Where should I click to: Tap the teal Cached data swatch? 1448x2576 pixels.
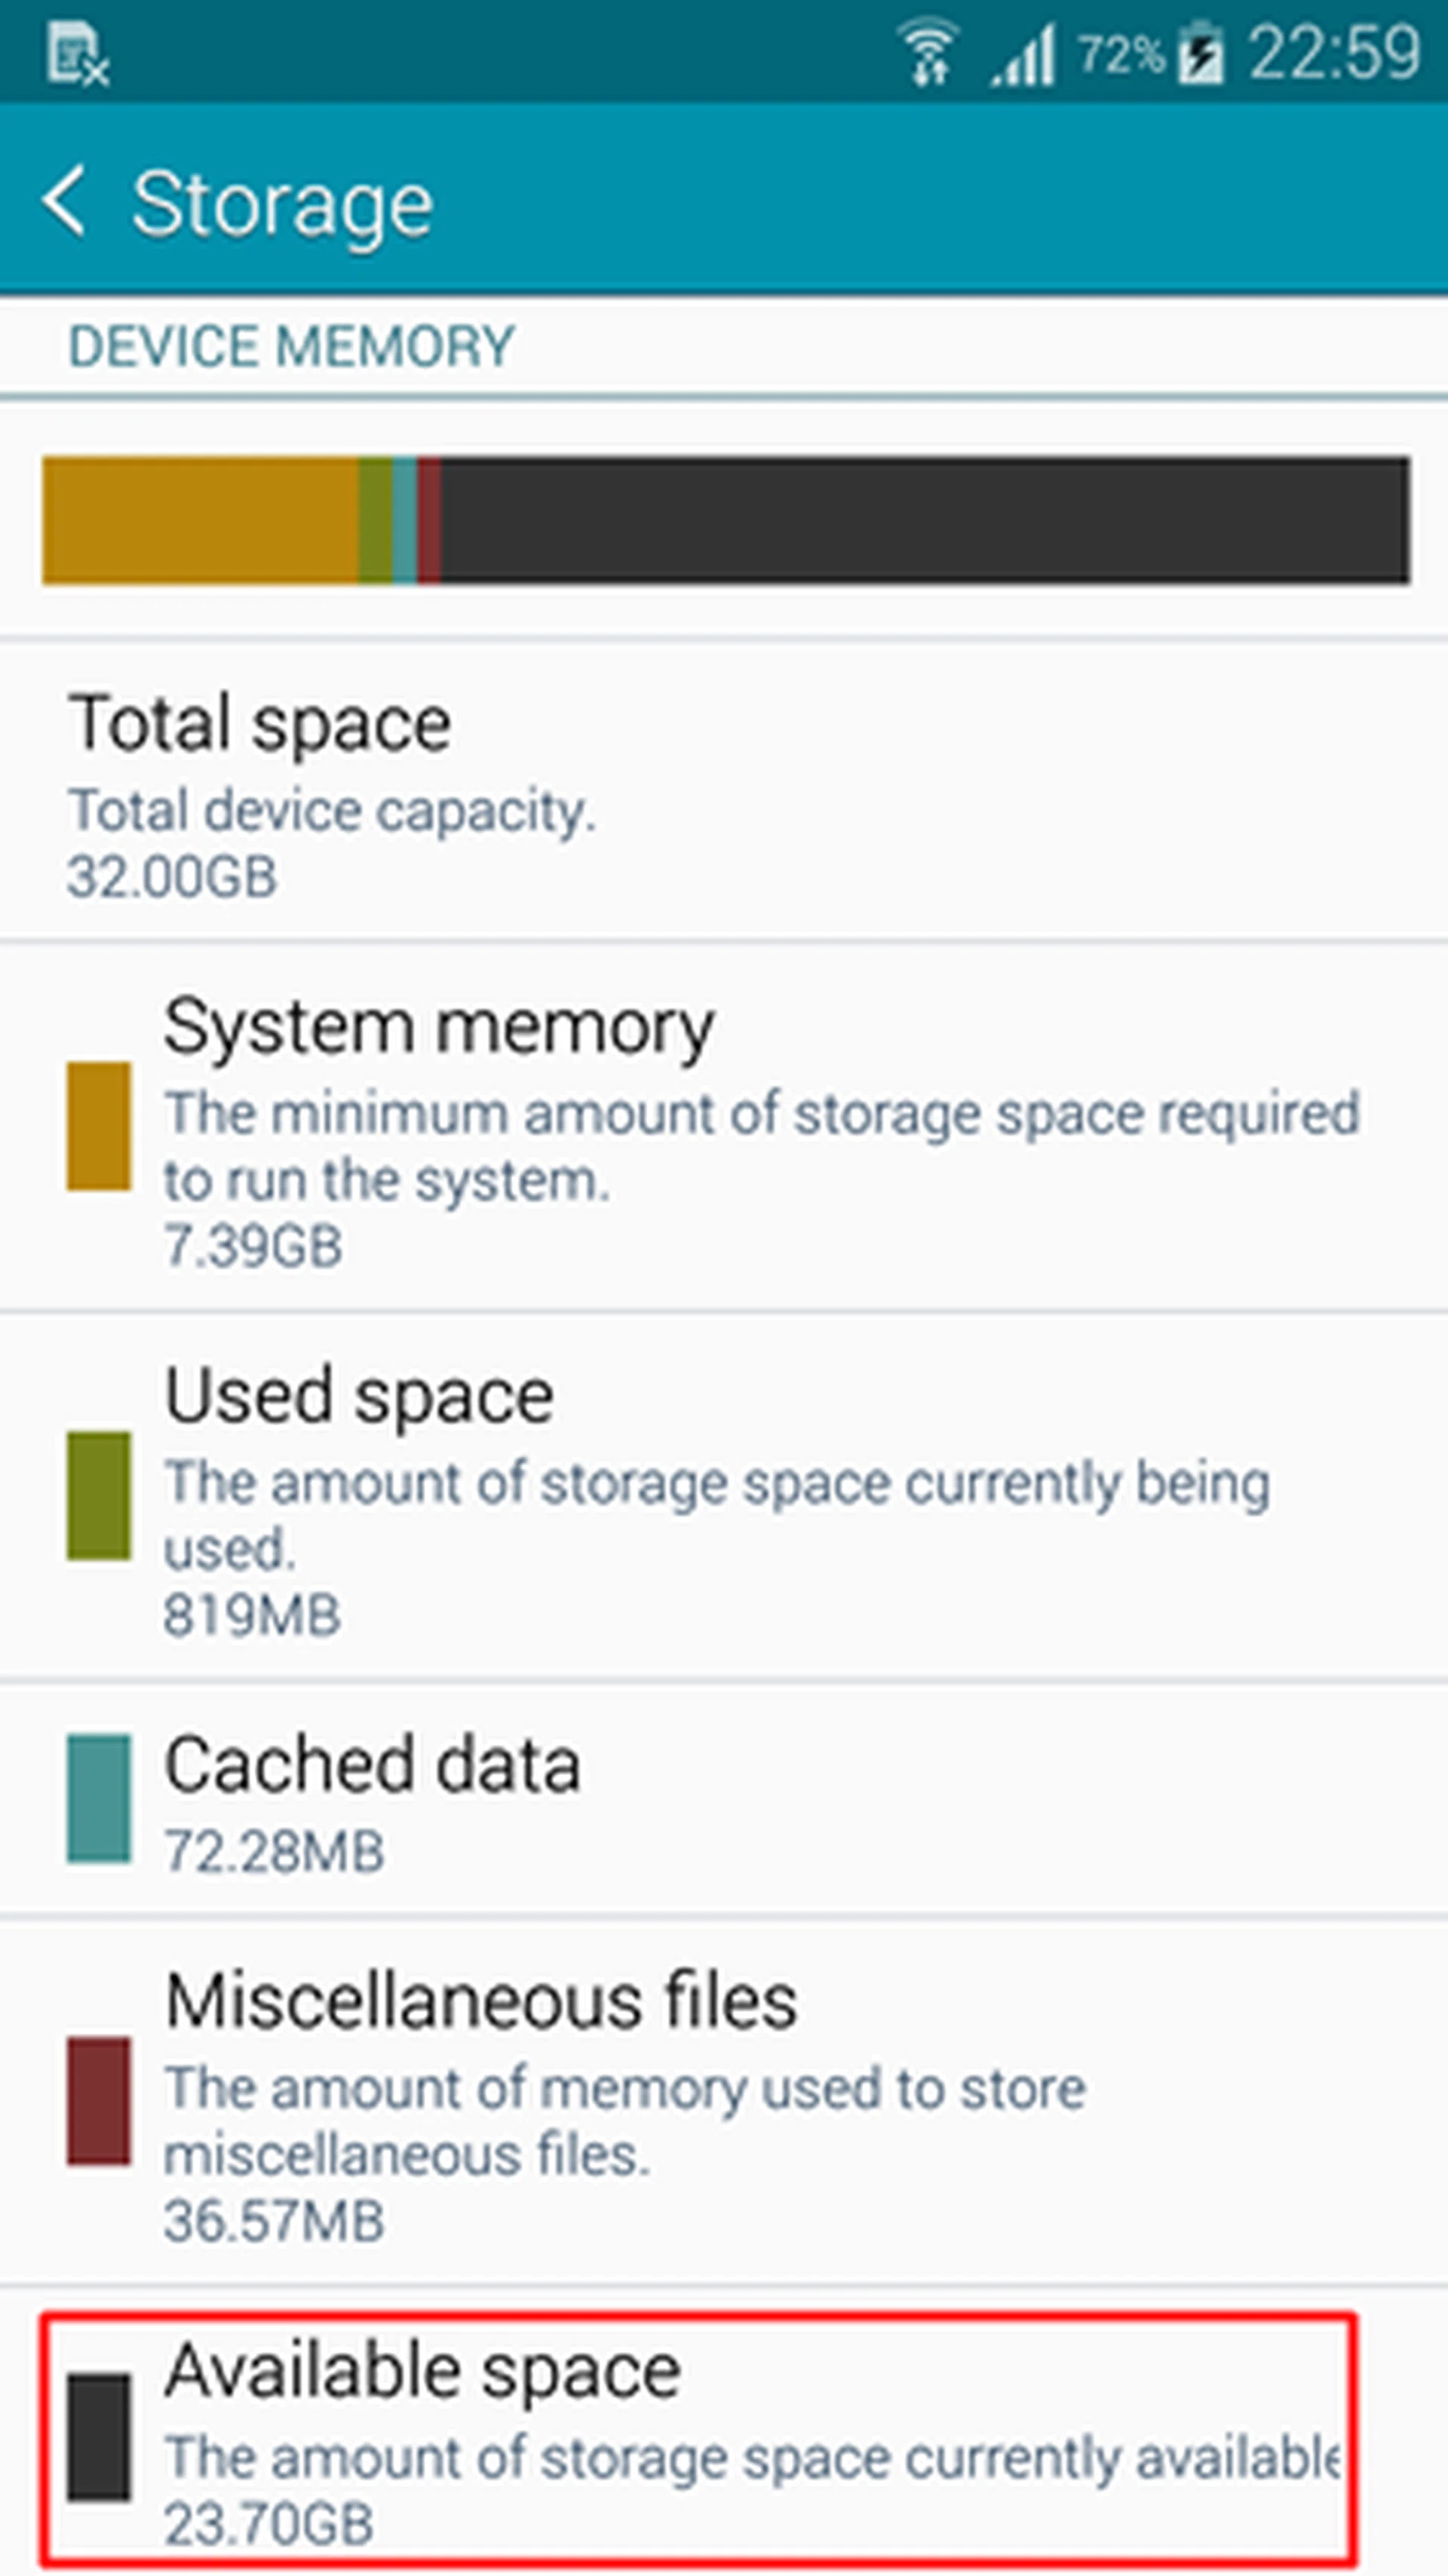(x=98, y=1798)
